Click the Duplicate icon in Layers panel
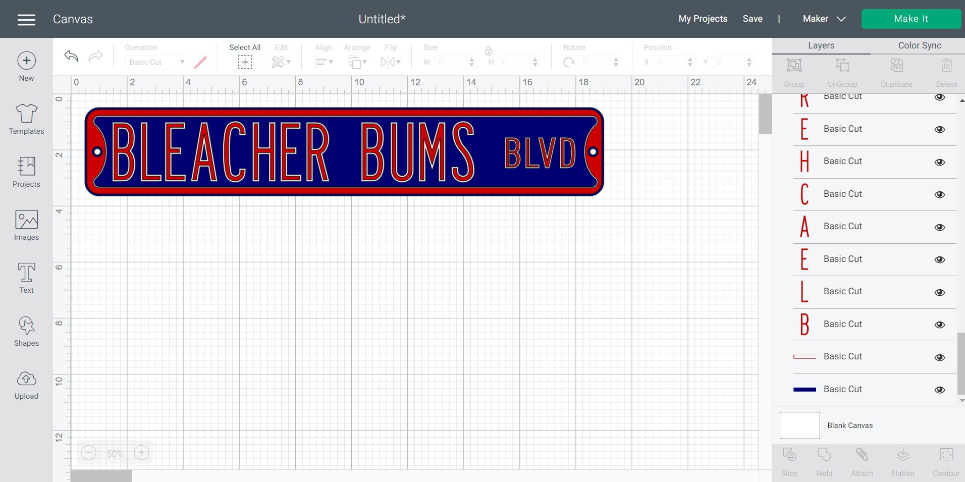965x482 pixels. click(897, 71)
